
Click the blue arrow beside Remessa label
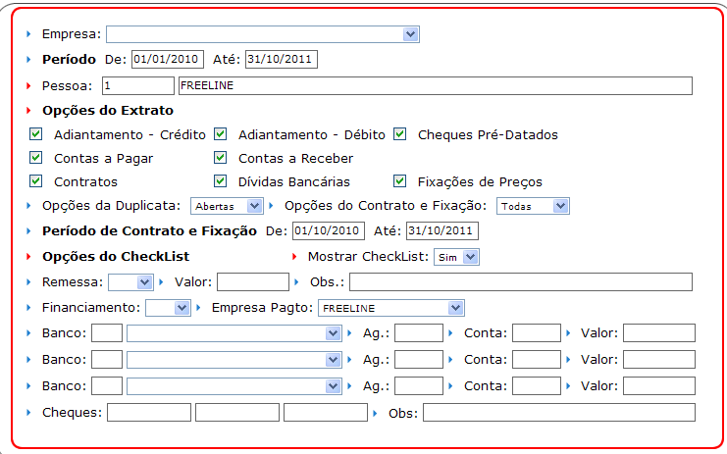click(x=29, y=282)
